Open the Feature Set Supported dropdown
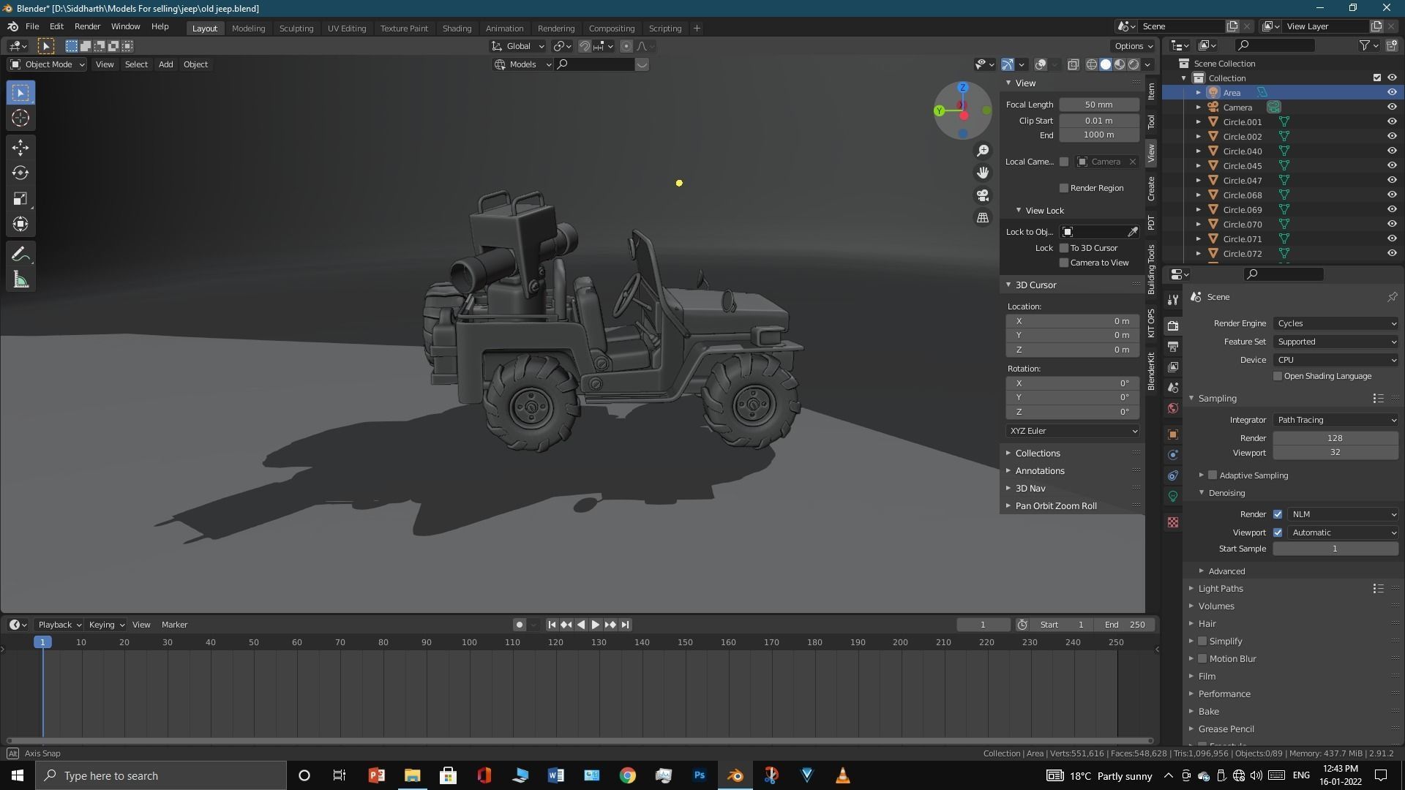This screenshot has width=1405, height=790. coord(1336,342)
